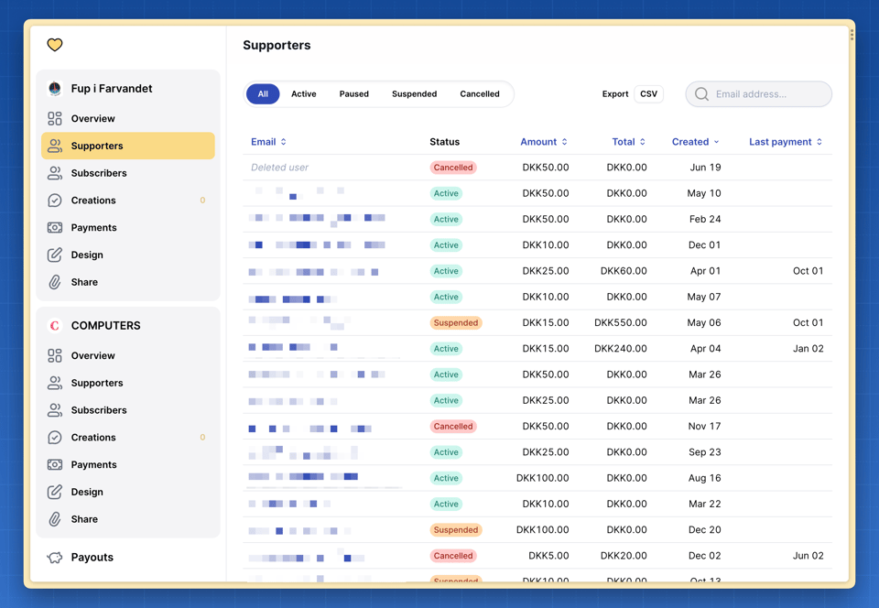Viewport: 879px width, 608px height.
Task: Click the "Deleted user" email cell
Action: [280, 168]
